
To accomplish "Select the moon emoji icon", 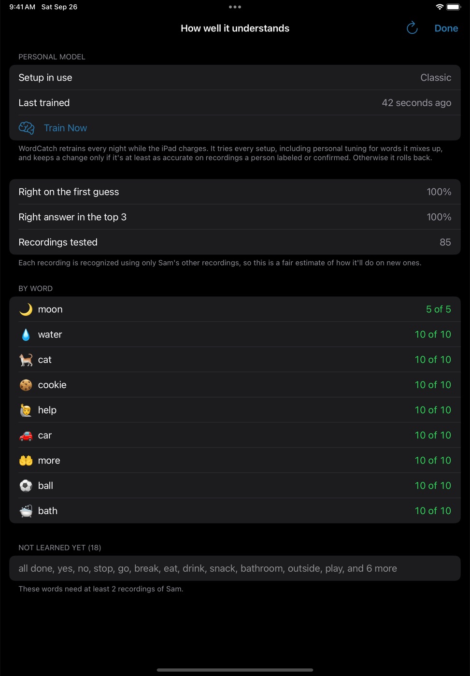I will [x=26, y=310].
